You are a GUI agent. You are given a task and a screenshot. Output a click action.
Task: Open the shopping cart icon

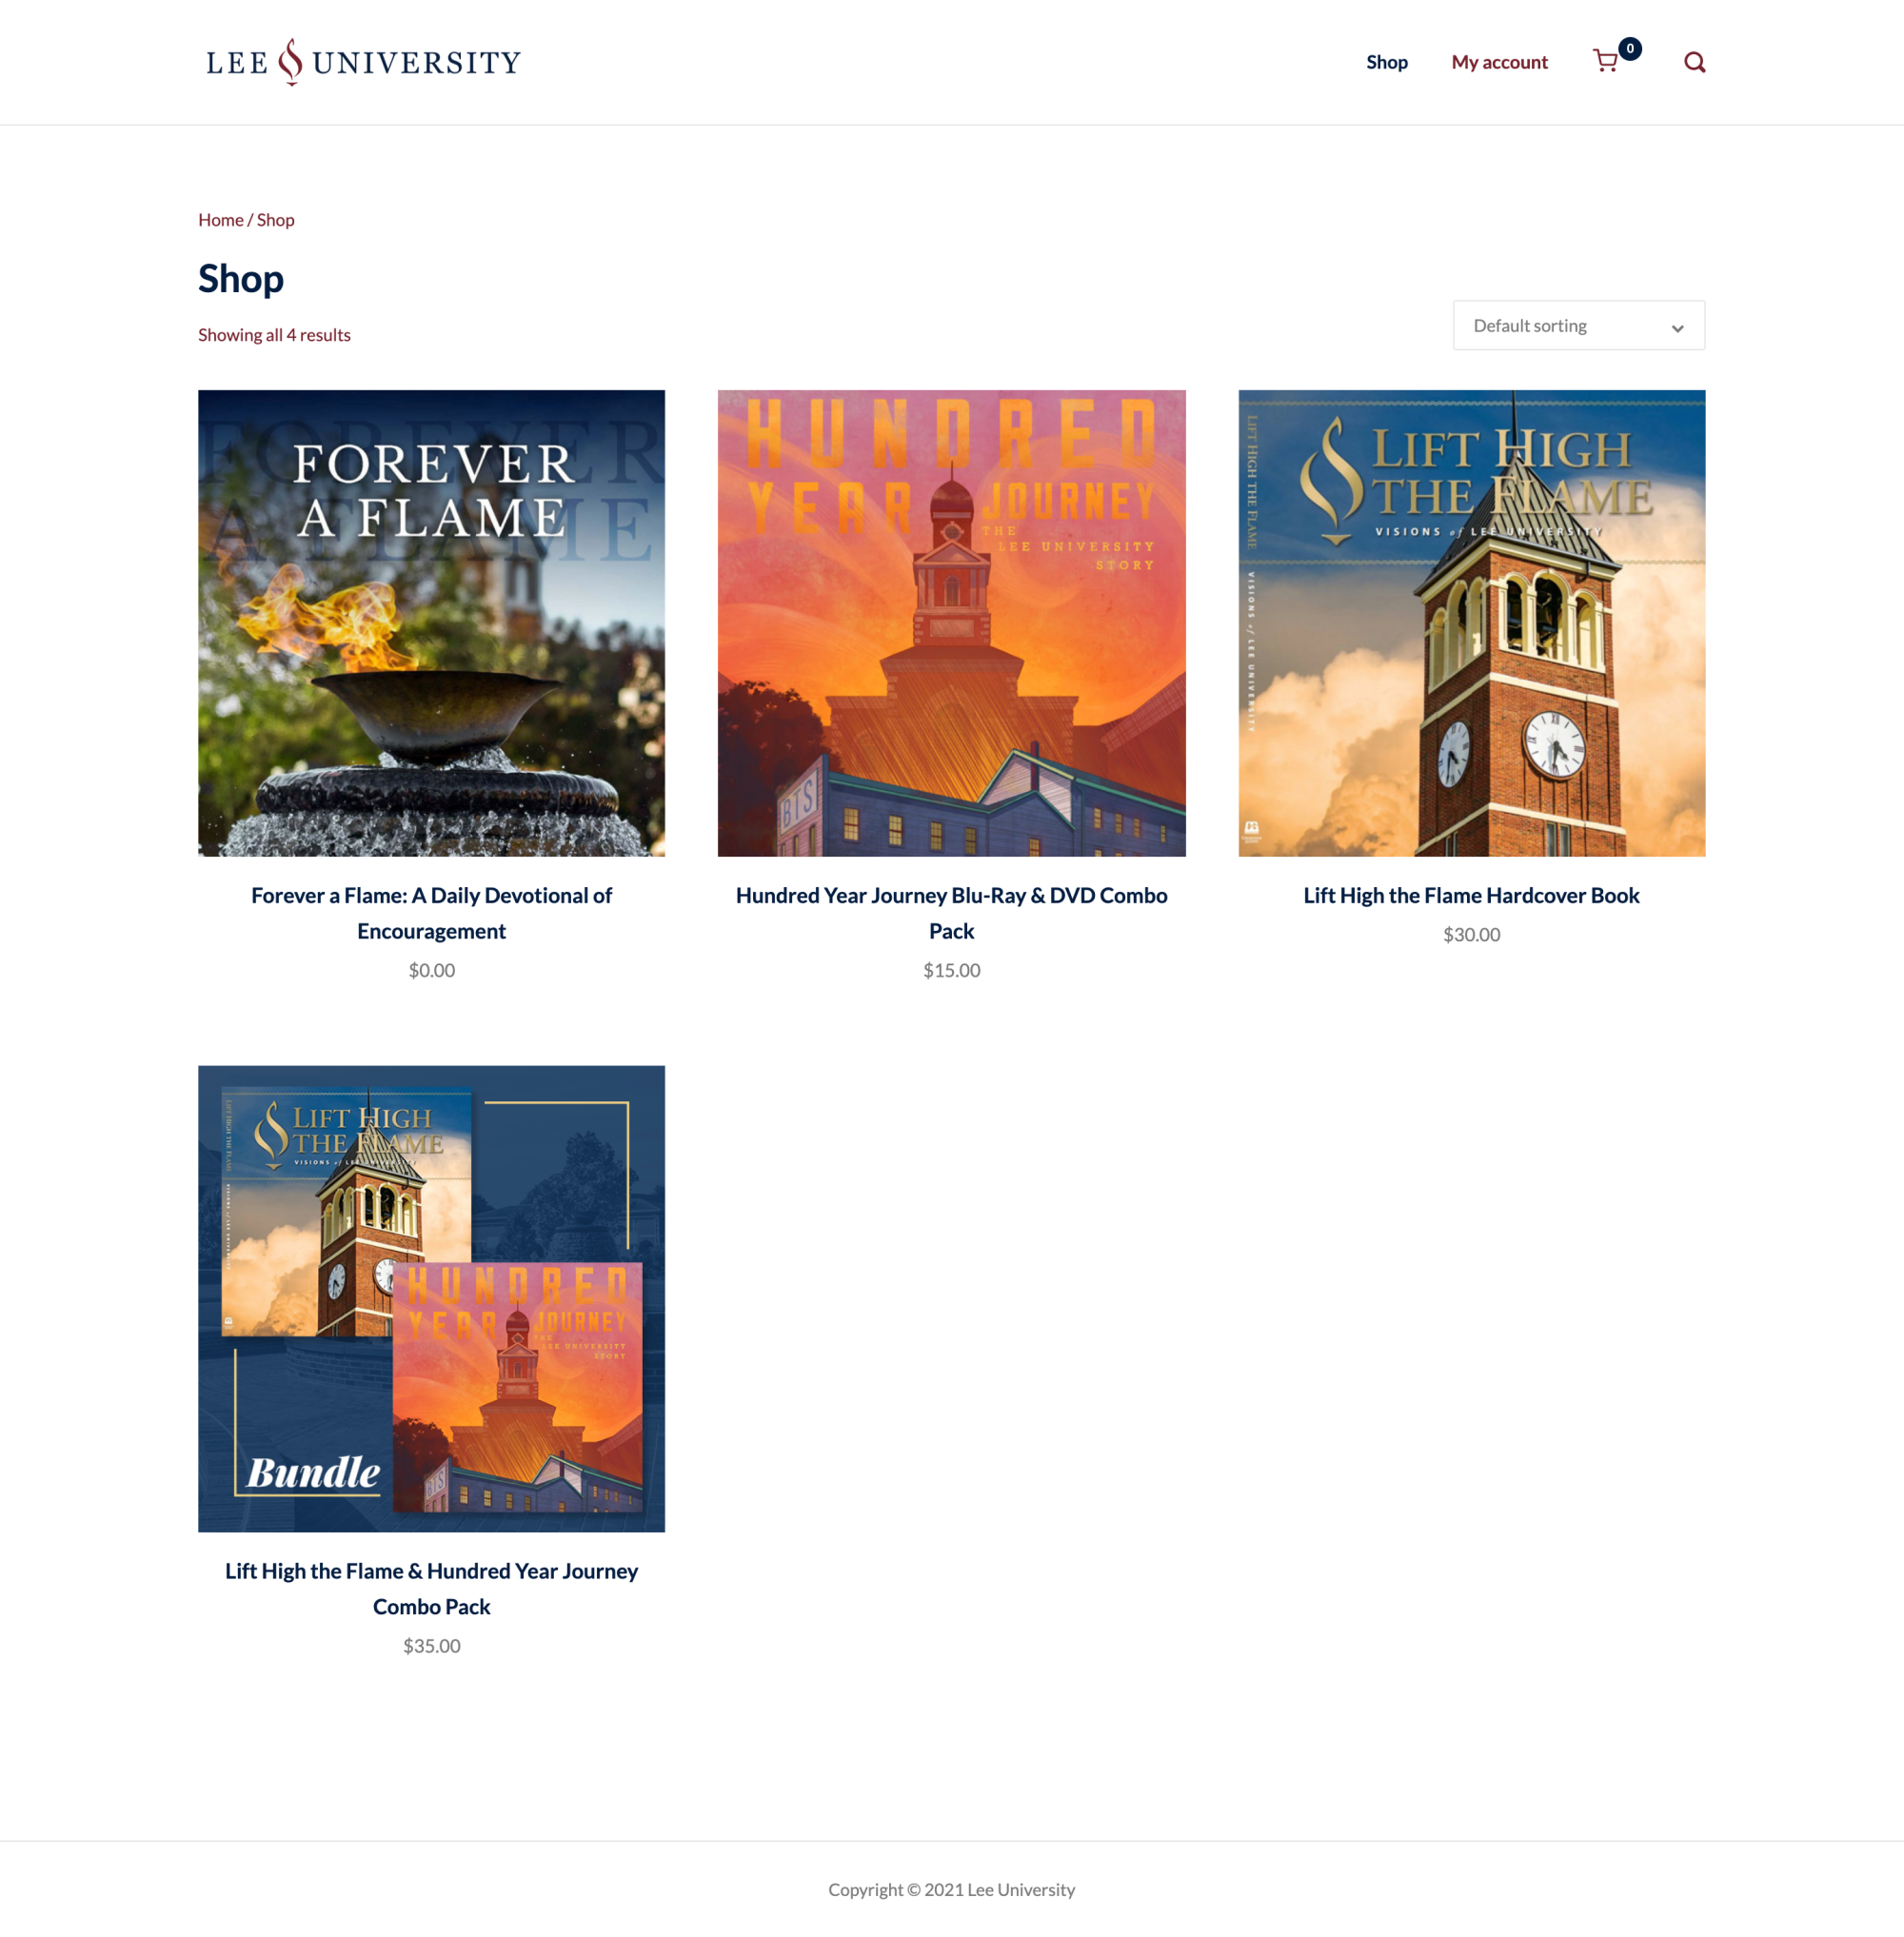[x=1605, y=62]
